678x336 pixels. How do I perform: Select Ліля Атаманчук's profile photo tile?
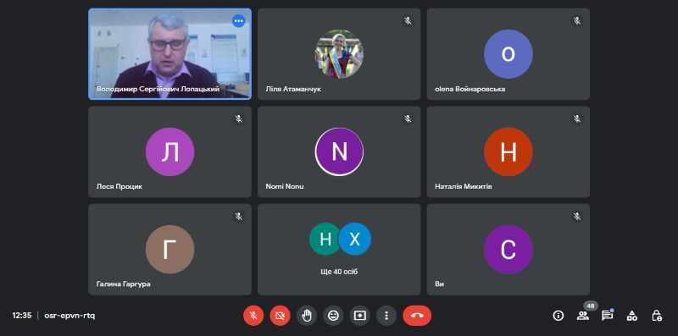pyautogui.click(x=339, y=54)
